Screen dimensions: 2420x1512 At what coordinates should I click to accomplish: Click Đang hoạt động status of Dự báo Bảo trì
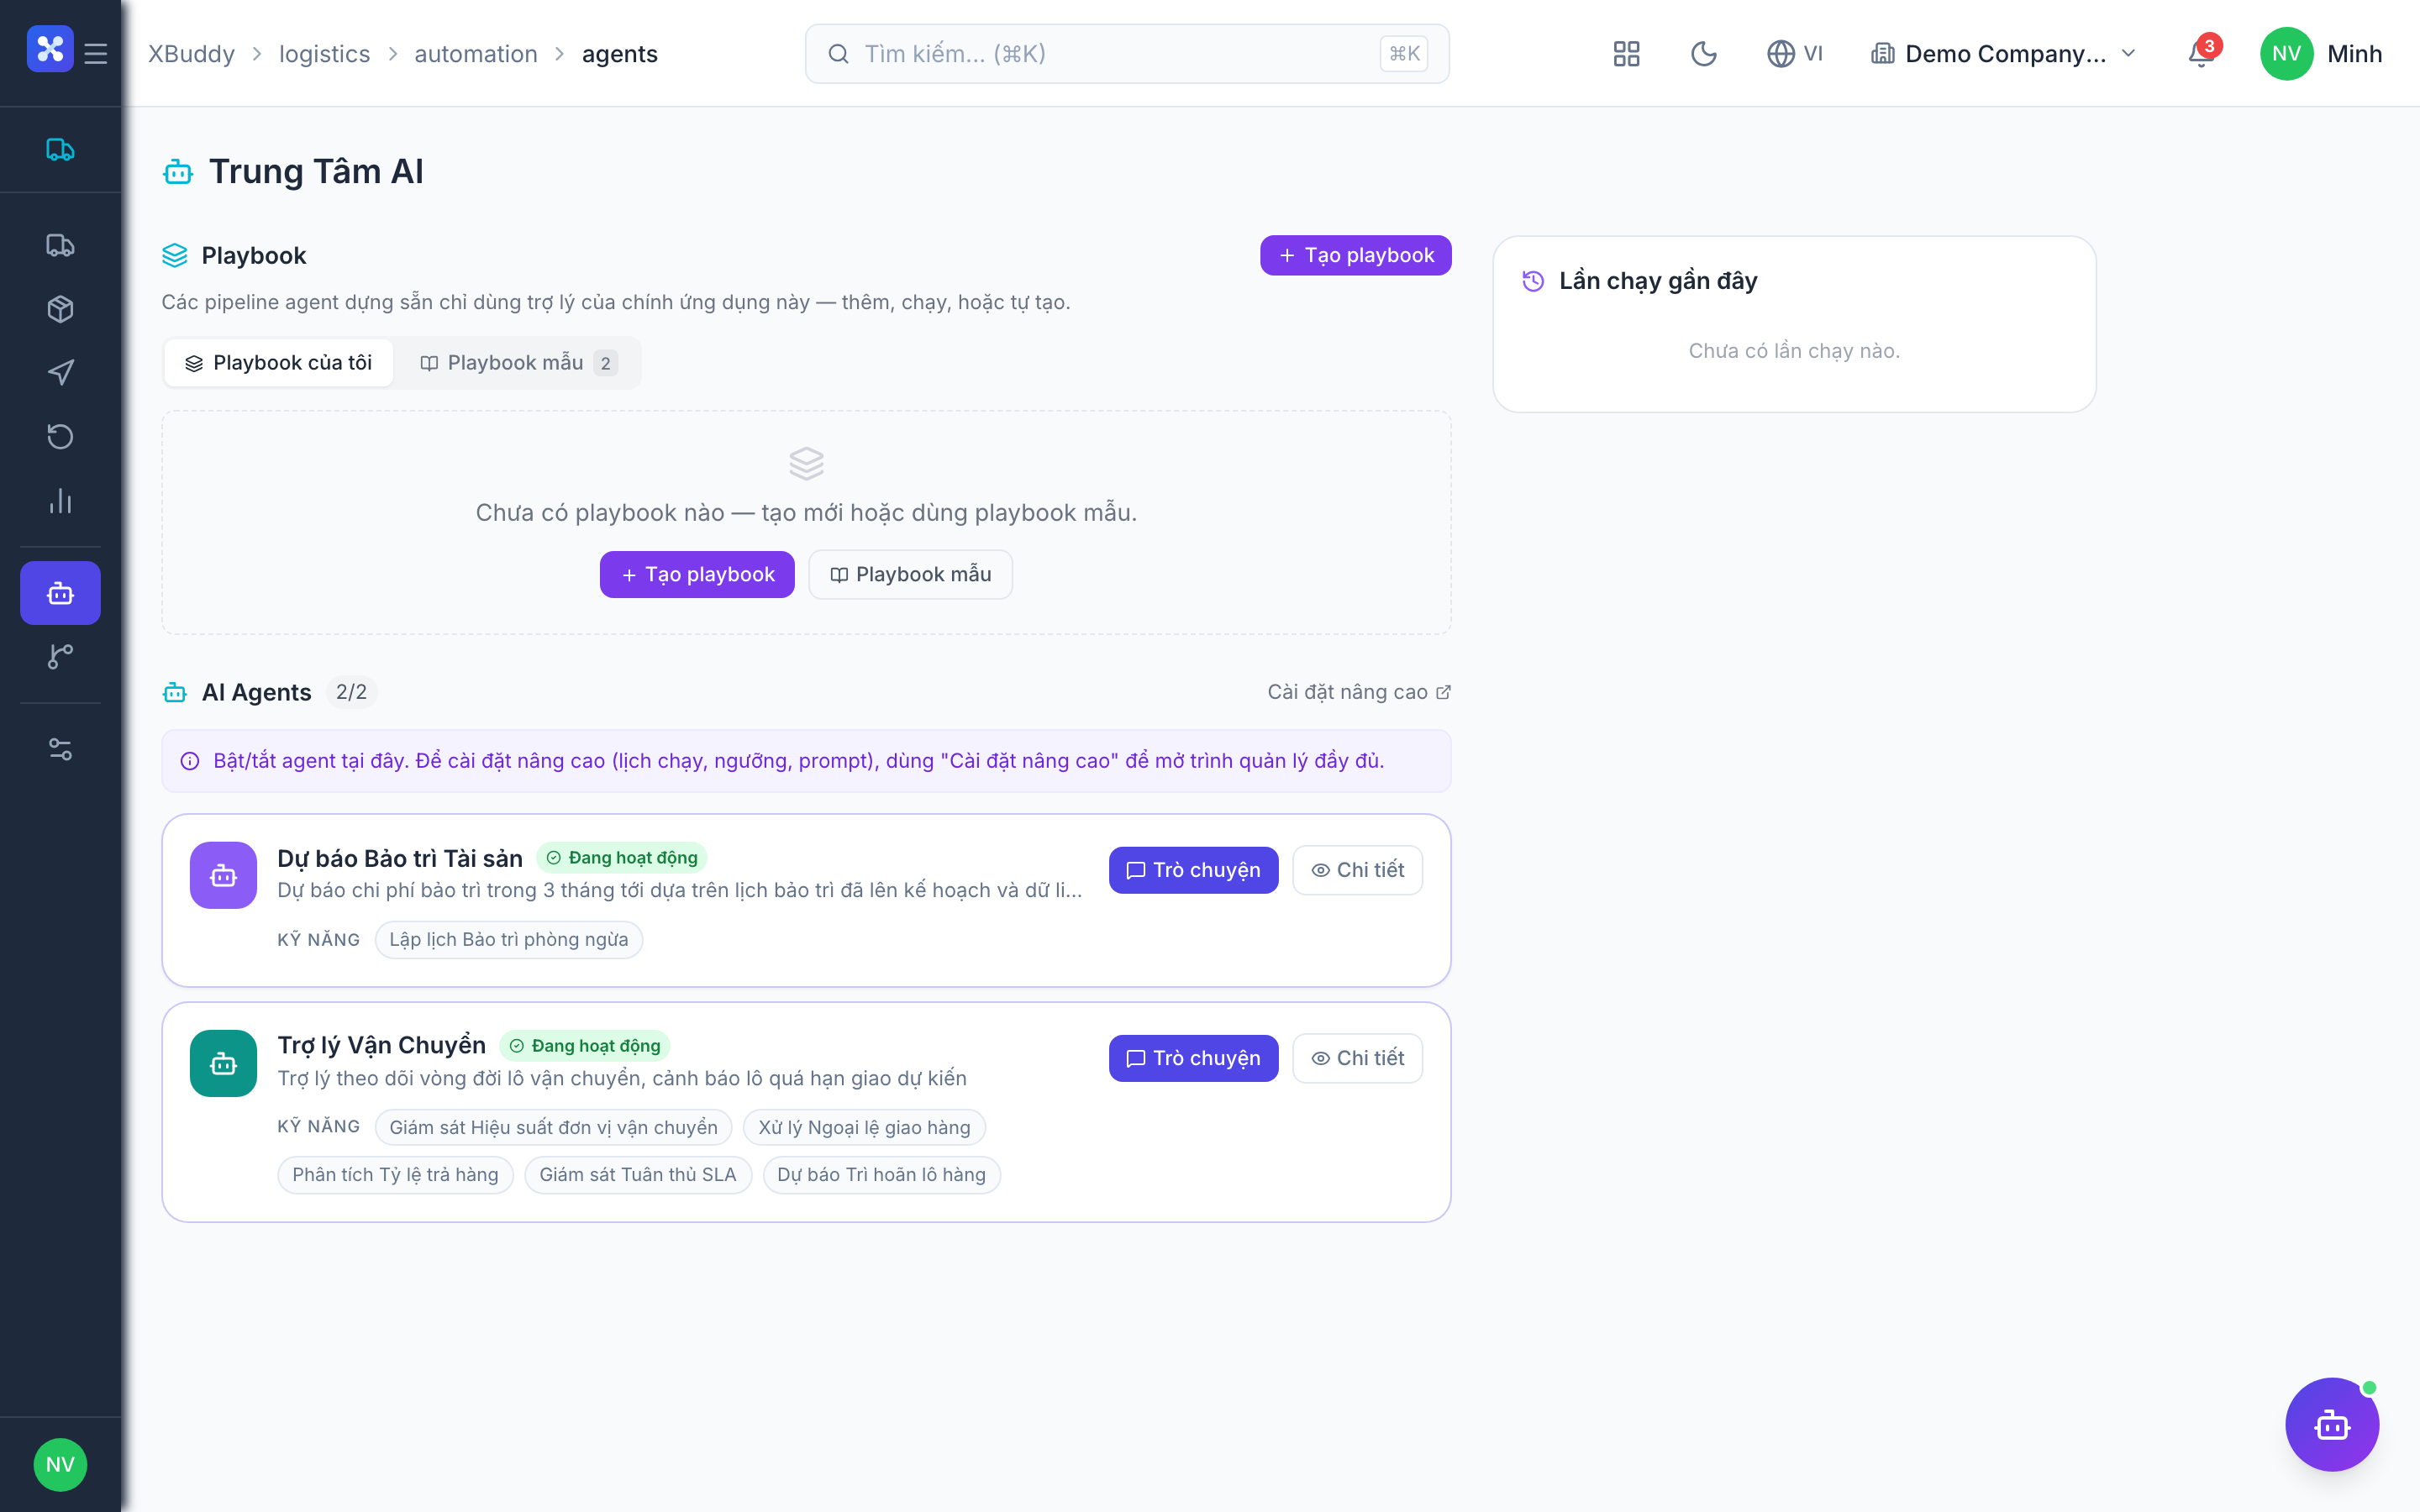point(622,858)
